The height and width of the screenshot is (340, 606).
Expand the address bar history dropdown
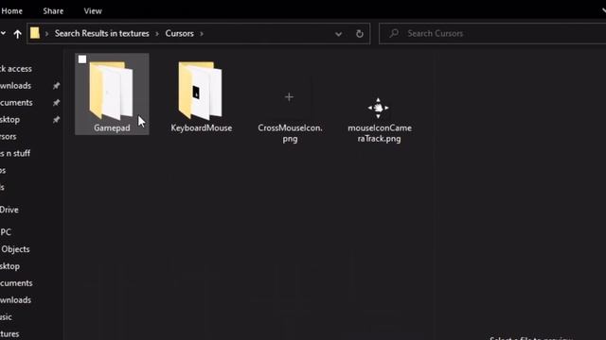coord(338,34)
